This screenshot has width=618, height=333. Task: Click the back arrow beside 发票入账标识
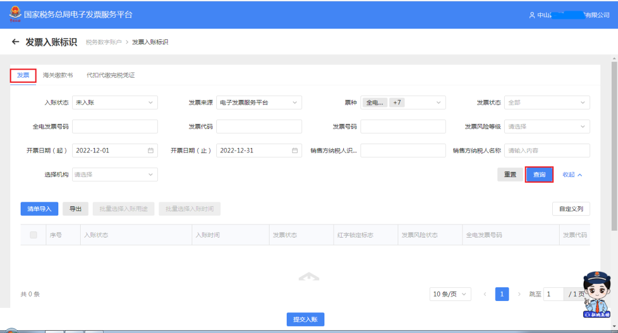coord(15,42)
